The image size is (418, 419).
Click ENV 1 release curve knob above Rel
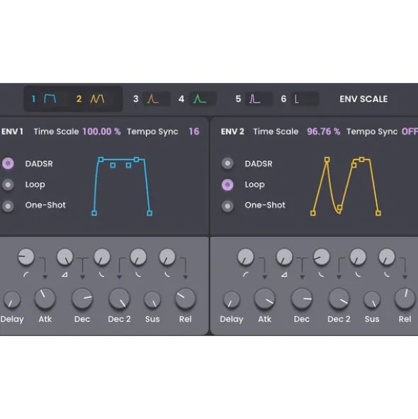(x=167, y=257)
